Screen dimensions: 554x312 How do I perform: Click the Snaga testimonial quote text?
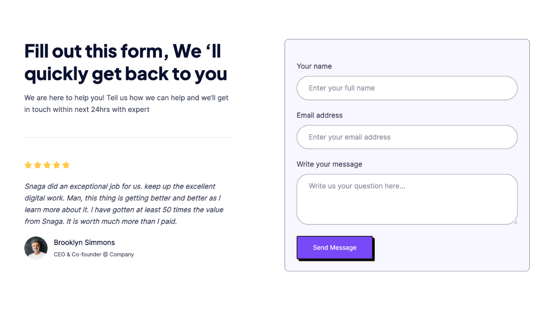coord(124,204)
